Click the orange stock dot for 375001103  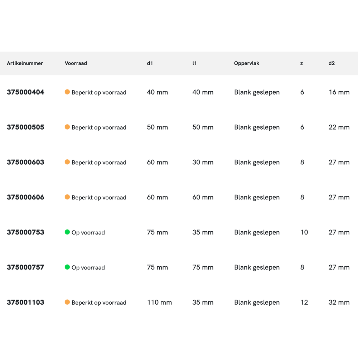tap(67, 302)
